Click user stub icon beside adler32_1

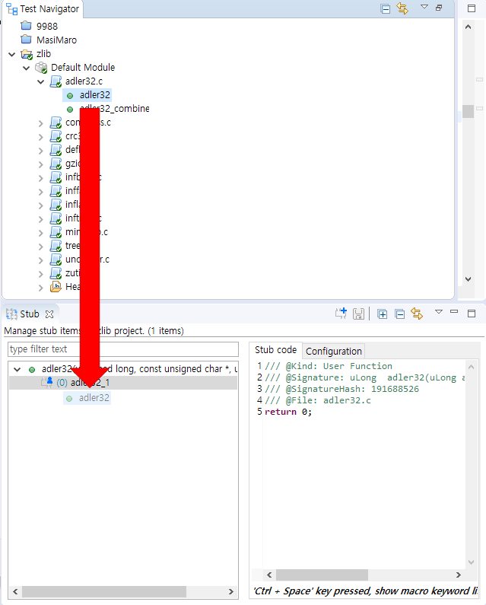[x=47, y=382]
